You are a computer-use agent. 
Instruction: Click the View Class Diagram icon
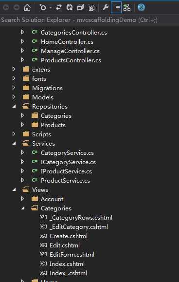(127, 8)
